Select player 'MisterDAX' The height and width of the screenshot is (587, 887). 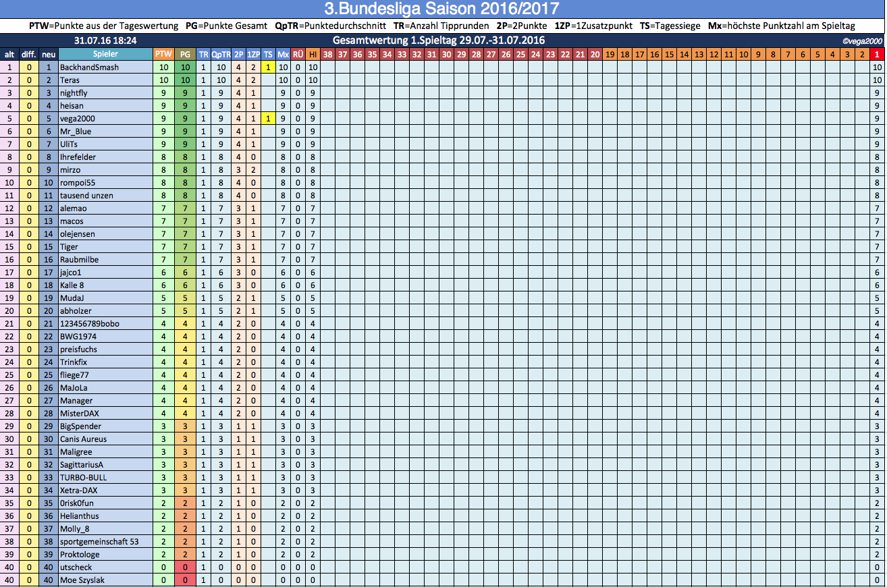79,414
